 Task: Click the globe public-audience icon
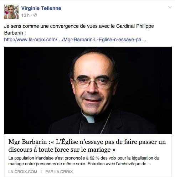click(35, 15)
